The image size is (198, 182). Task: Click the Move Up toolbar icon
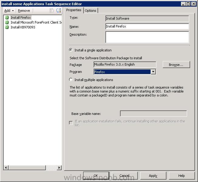point(52,11)
